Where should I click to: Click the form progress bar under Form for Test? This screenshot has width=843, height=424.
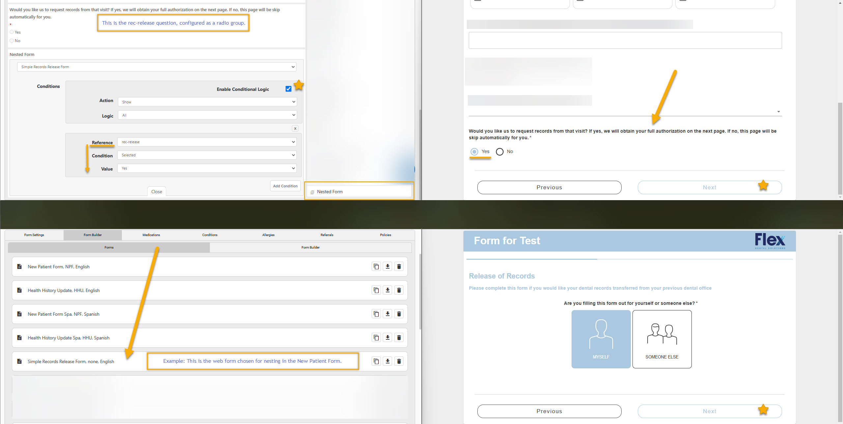click(x=630, y=259)
